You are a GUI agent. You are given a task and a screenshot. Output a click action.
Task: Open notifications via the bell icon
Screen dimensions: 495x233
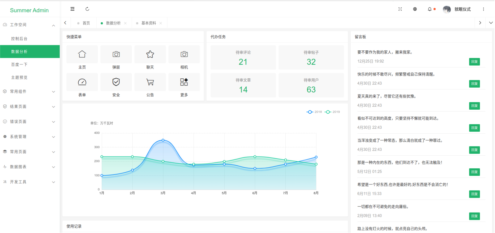pyautogui.click(x=430, y=9)
